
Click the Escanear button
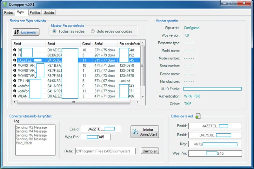(26, 32)
